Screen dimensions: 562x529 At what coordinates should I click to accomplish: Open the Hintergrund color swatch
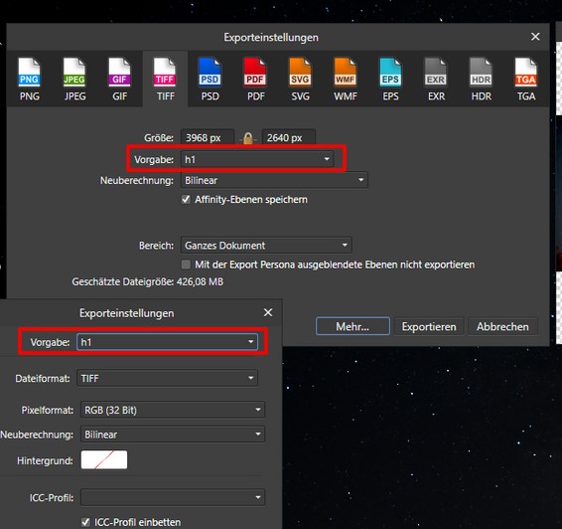click(104, 460)
